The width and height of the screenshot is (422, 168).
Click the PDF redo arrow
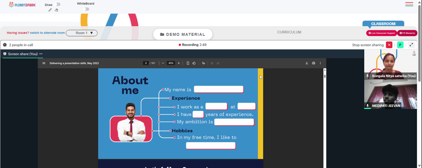pyautogui.click(x=218, y=63)
